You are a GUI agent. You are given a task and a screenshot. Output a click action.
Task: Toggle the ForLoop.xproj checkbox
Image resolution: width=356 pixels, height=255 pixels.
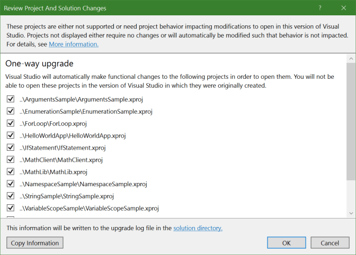coord(11,123)
